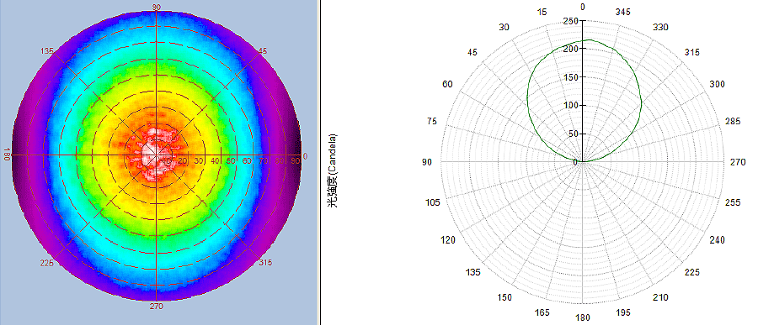Image resolution: width=758 pixels, height=325 pixels.
Task: Click the 300 degree label on polar chart
Action: click(717, 84)
